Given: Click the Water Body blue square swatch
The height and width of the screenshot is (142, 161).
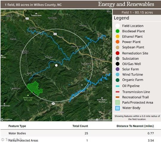Looking at the screenshot, I should point(117,108).
